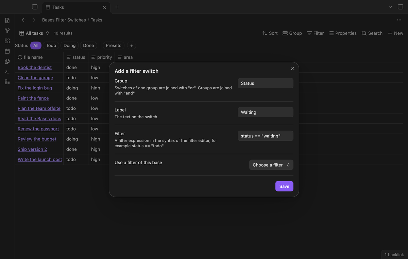Click the Group toolbar button

pos(292,33)
